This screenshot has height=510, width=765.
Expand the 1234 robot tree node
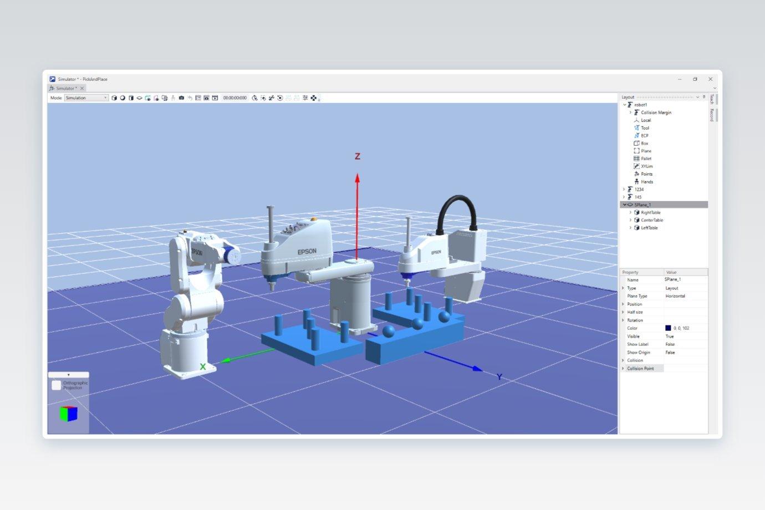[x=624, y=190]
